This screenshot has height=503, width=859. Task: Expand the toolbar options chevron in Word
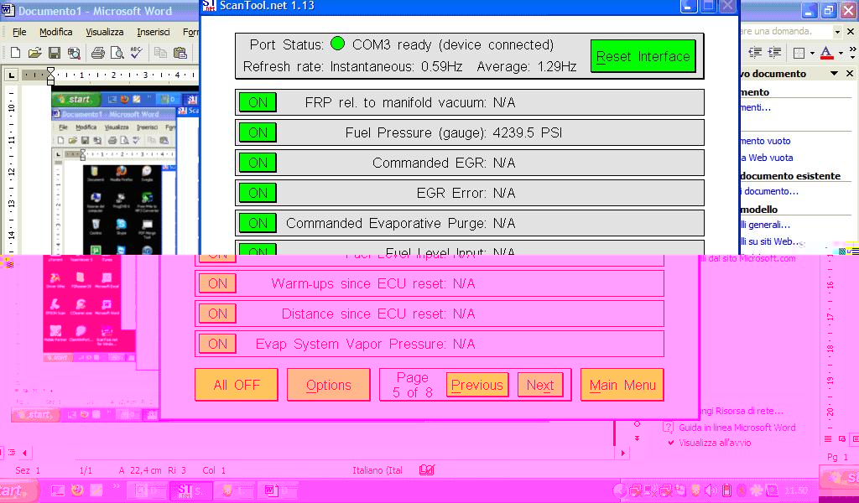pos(852,53)
